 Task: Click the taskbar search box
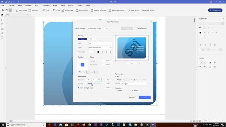[26, 125]
